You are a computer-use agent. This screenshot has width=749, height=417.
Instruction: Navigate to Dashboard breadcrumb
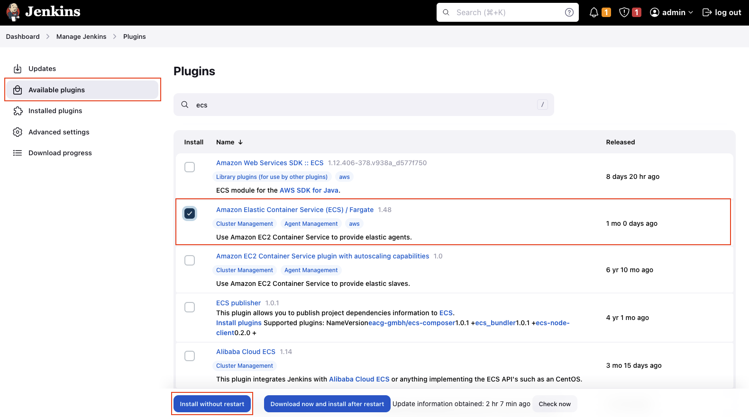tap(22, 36)
